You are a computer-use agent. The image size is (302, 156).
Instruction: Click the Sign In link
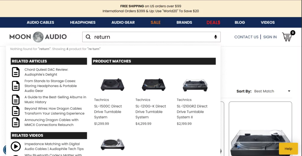click(x=270, y=37)
